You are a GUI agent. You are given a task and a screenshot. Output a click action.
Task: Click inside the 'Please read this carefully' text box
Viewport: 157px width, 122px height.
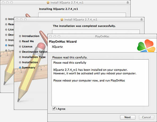100,83
